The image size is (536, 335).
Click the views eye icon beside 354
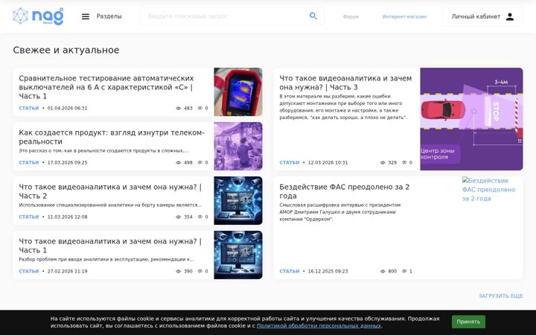[x=178, y=217]
